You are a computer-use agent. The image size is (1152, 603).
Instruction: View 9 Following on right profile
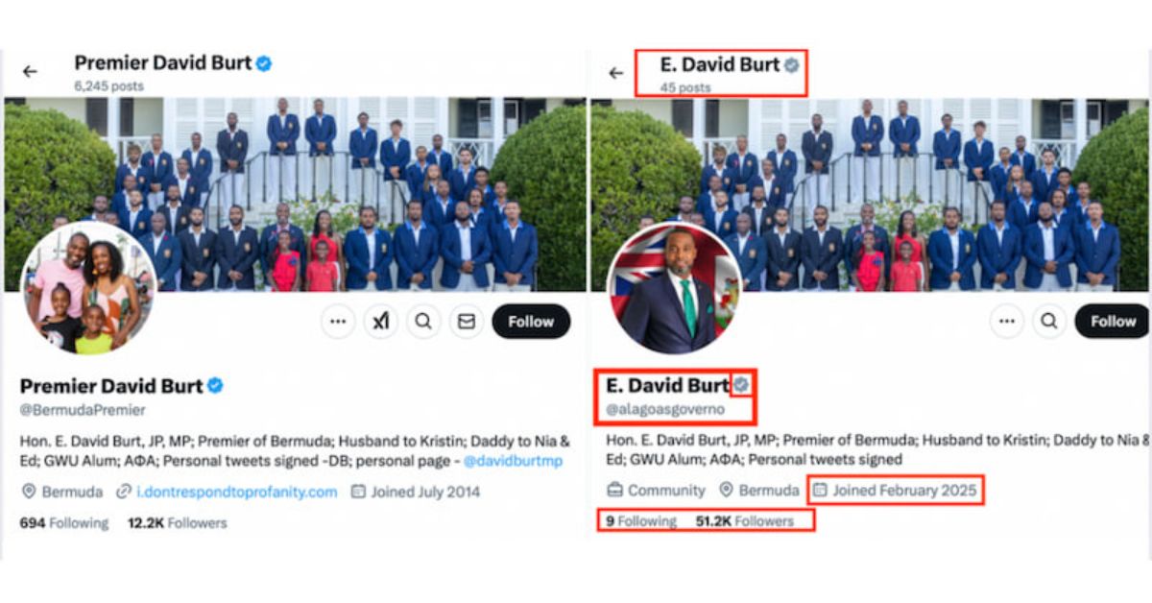pyautogui.click(x=641, y=521)
